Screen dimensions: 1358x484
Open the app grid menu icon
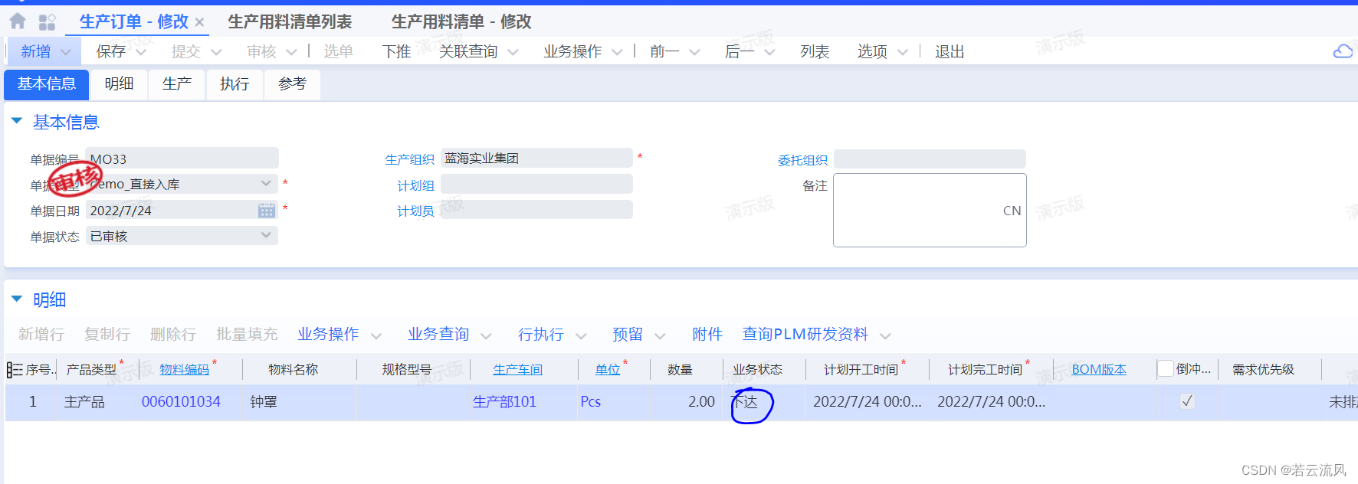point(48,21)
